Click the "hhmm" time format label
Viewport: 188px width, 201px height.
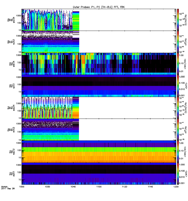coord(4,187)
